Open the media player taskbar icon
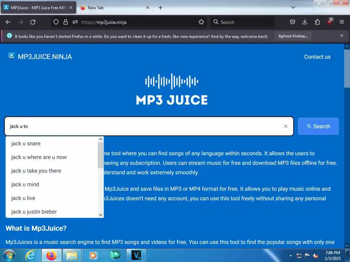 coord(93,255)
